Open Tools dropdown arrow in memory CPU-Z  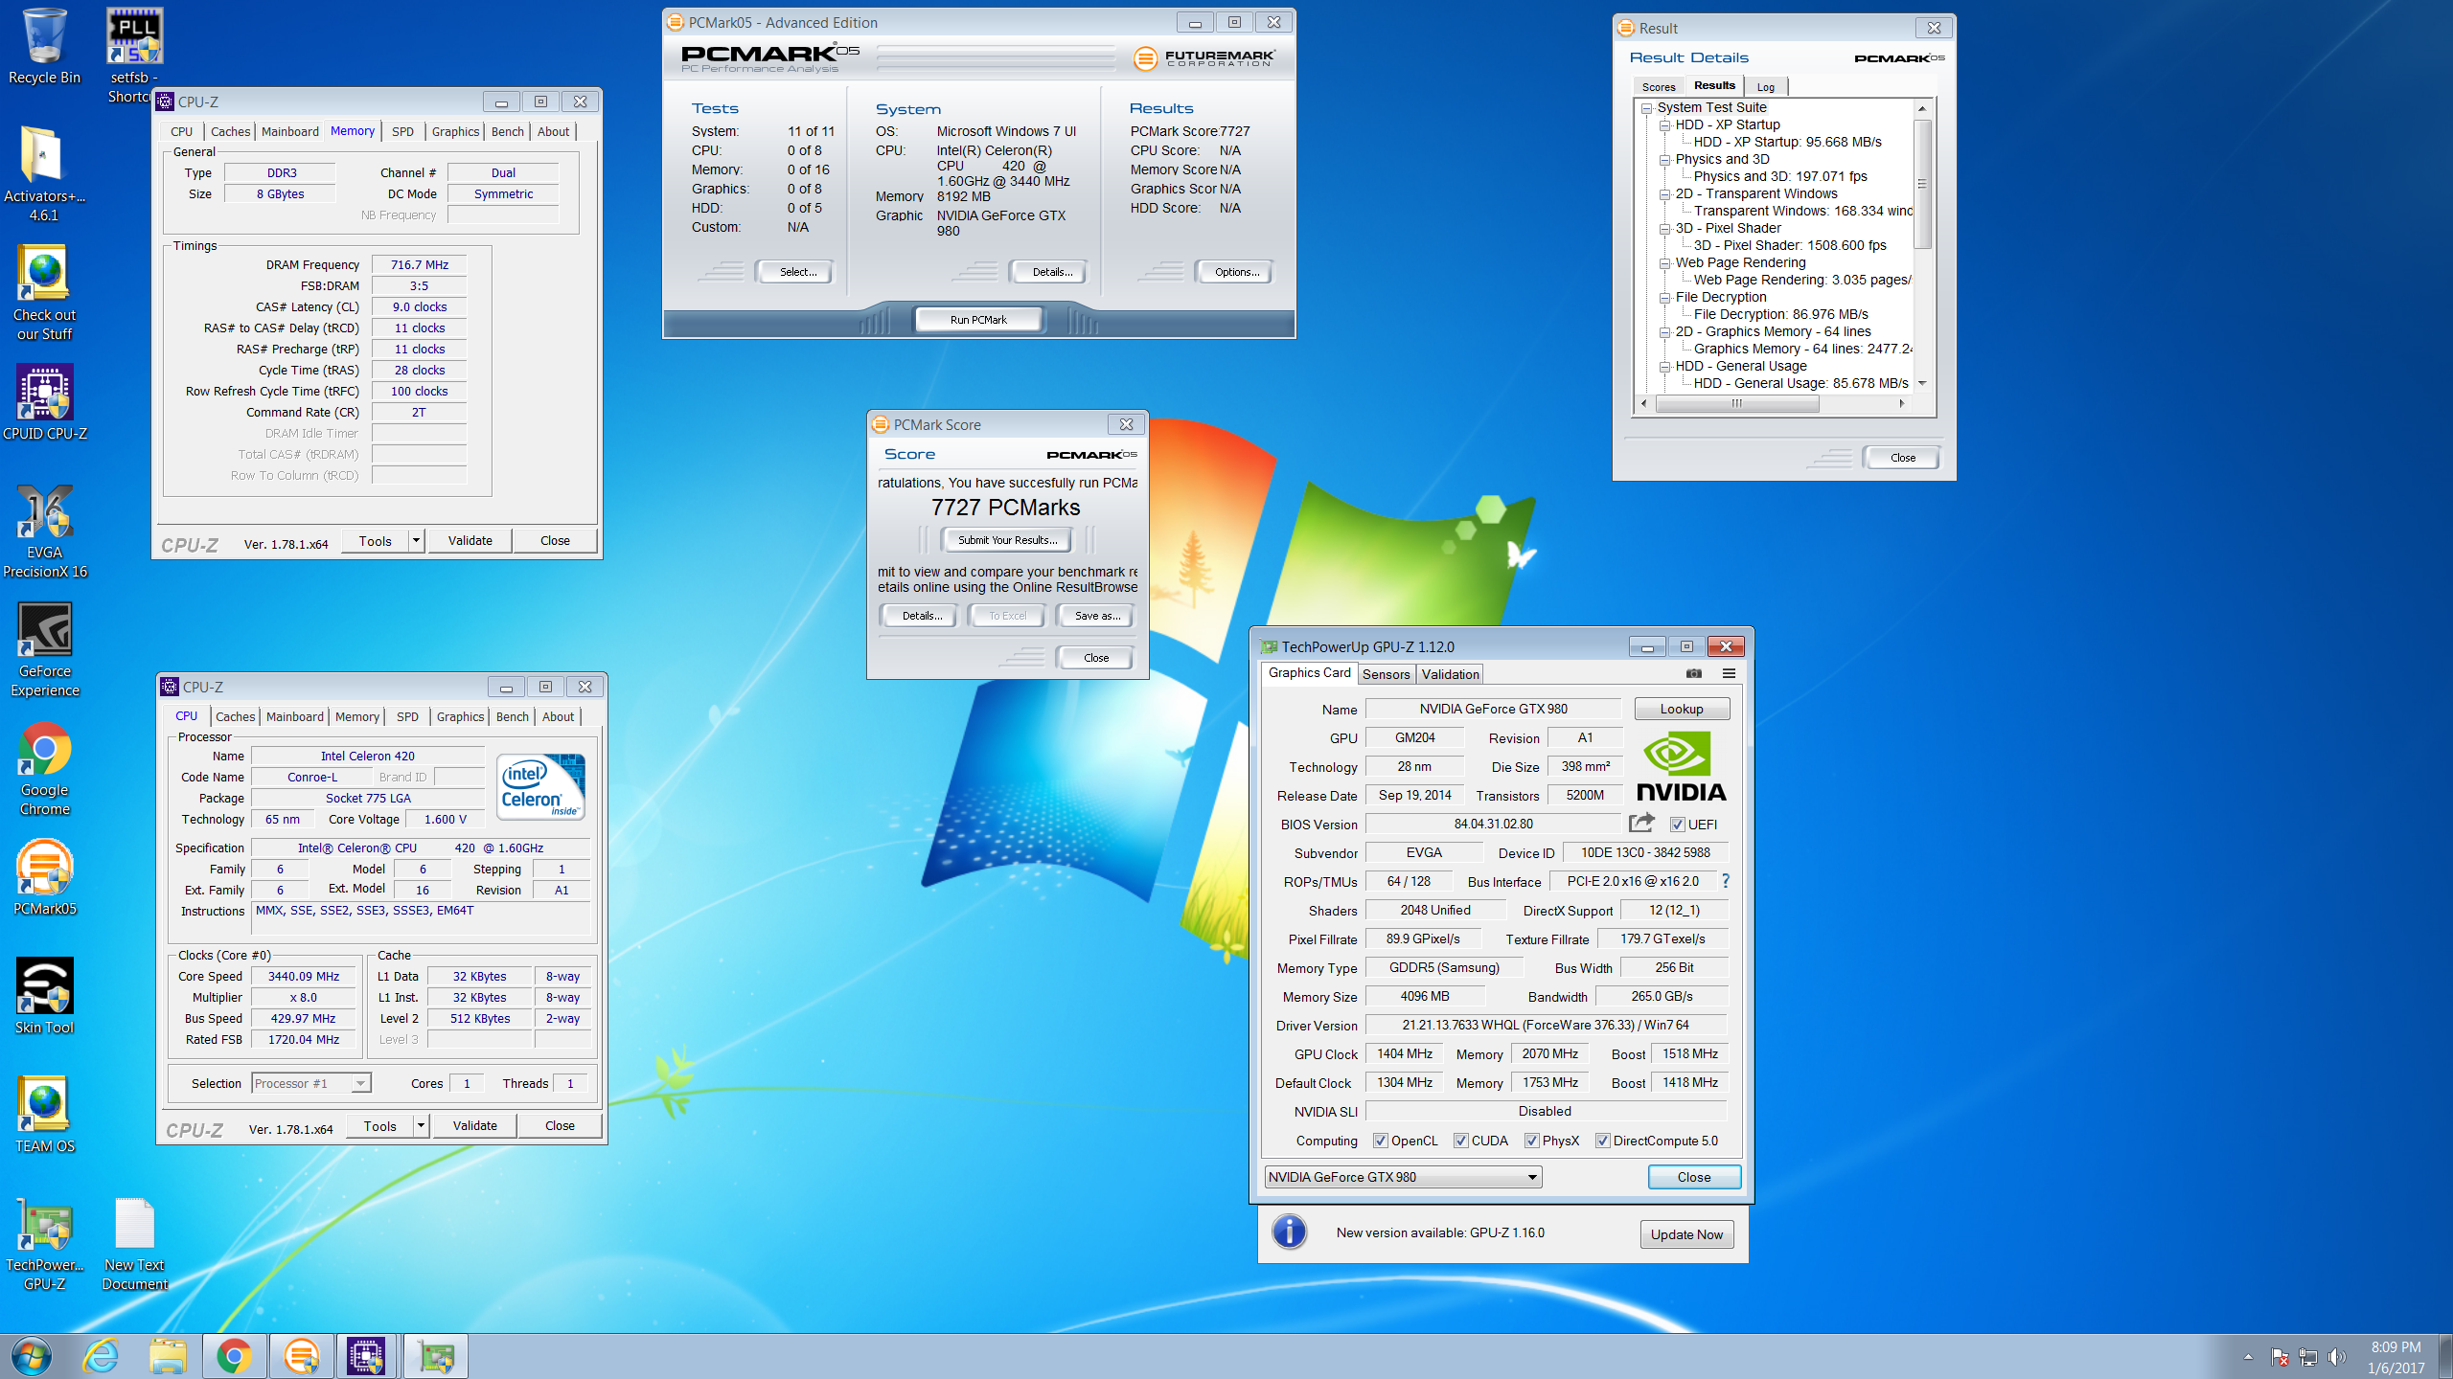[x=416, y=540]
